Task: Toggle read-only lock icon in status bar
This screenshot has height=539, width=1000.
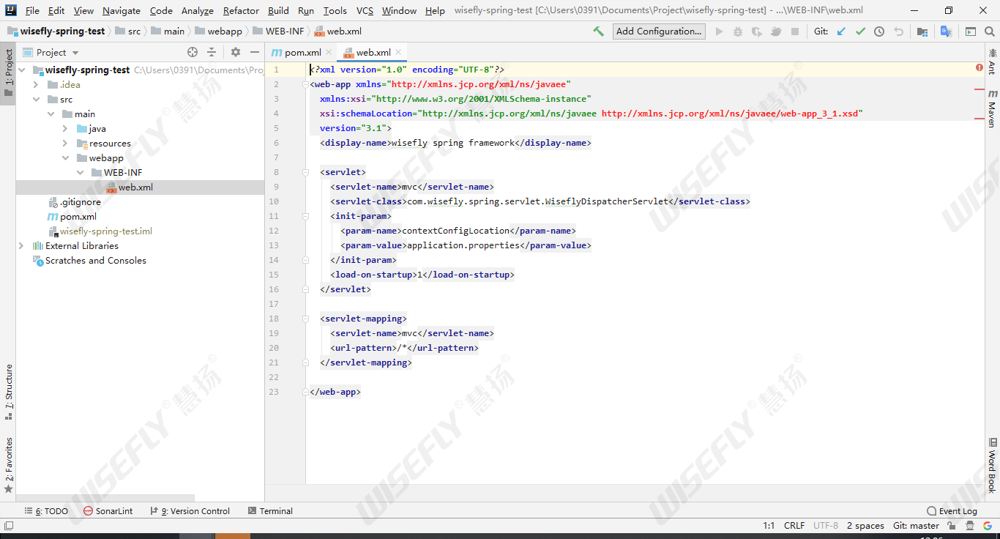Action: tap(952, 526)
